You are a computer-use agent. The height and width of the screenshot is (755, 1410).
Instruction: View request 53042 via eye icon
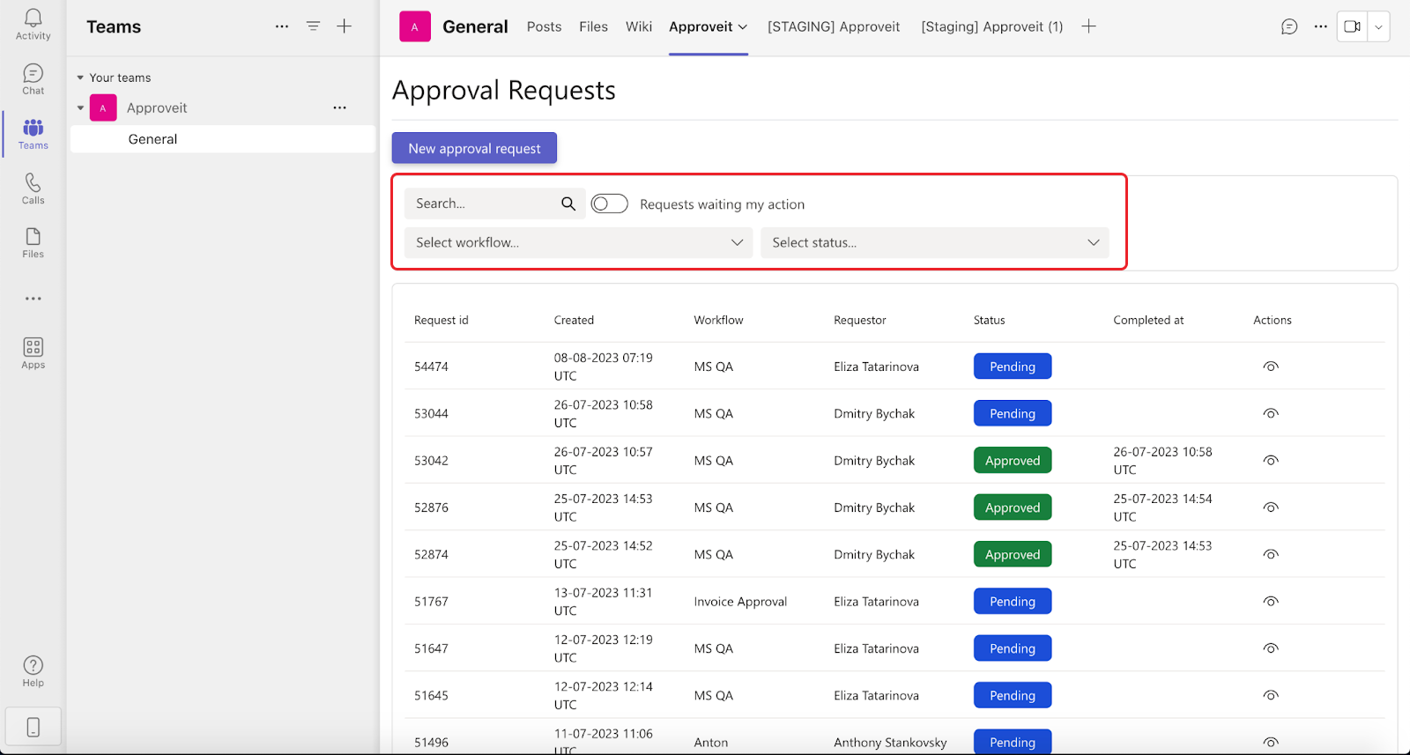click(1271, 460)
